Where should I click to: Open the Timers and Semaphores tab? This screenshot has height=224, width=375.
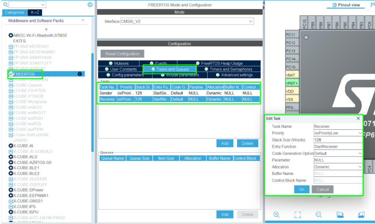(228, 69)
